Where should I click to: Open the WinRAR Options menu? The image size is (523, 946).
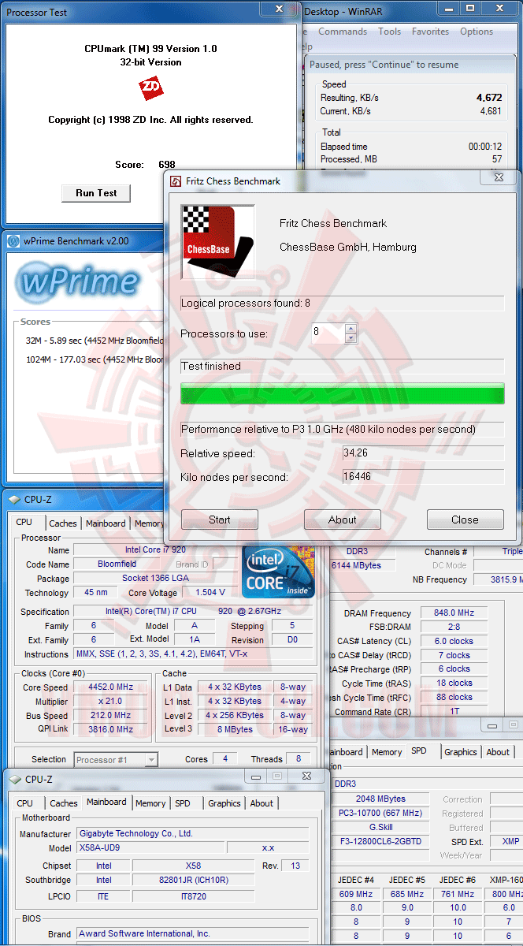[477, 32]
